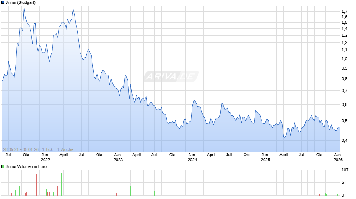Click the ARIVA.DE logo in chart center
Screen dimensions: 356x199
170,76
